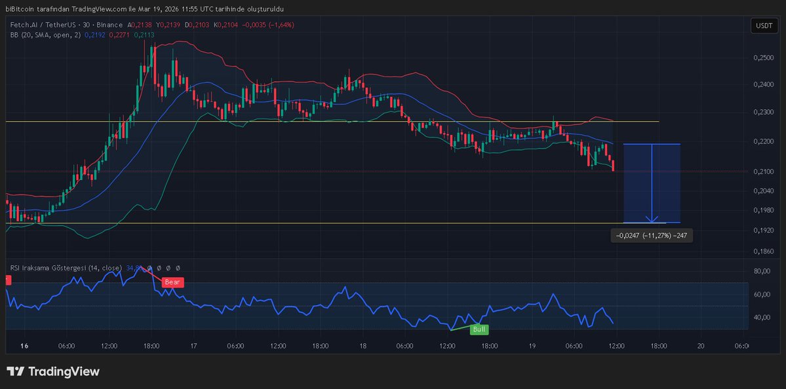Click the 0,2200 price axis label
Viewport: 786px width, 389px height.
coord(764,141)
